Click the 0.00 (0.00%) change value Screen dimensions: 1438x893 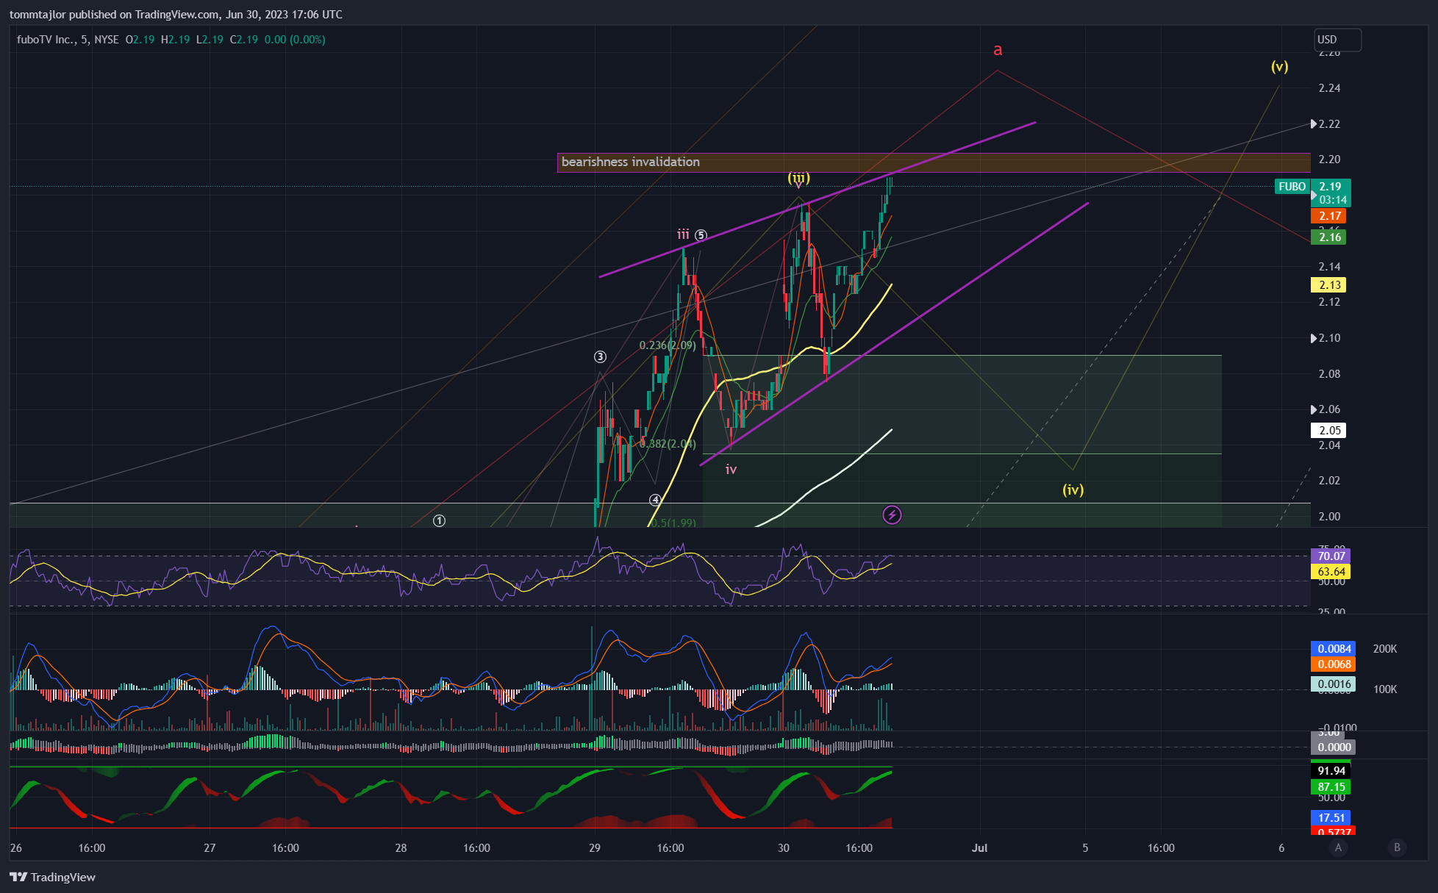tap(295, 40)
